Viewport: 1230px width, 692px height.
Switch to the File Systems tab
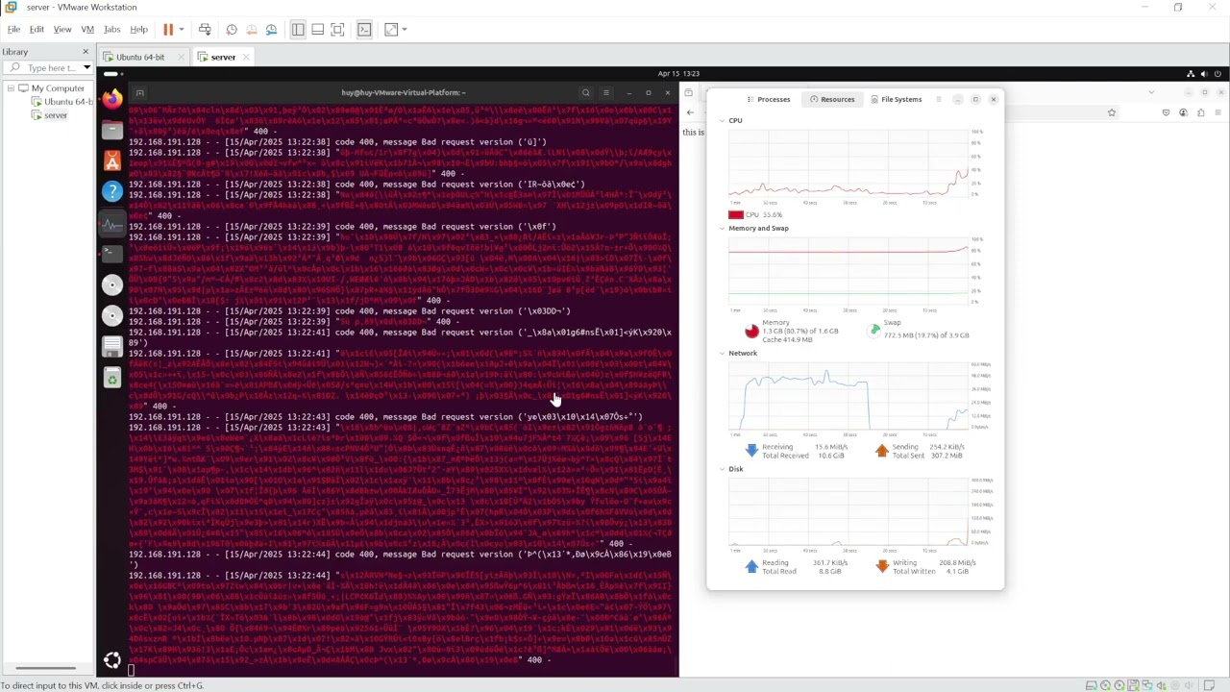(x=897, y=99)
